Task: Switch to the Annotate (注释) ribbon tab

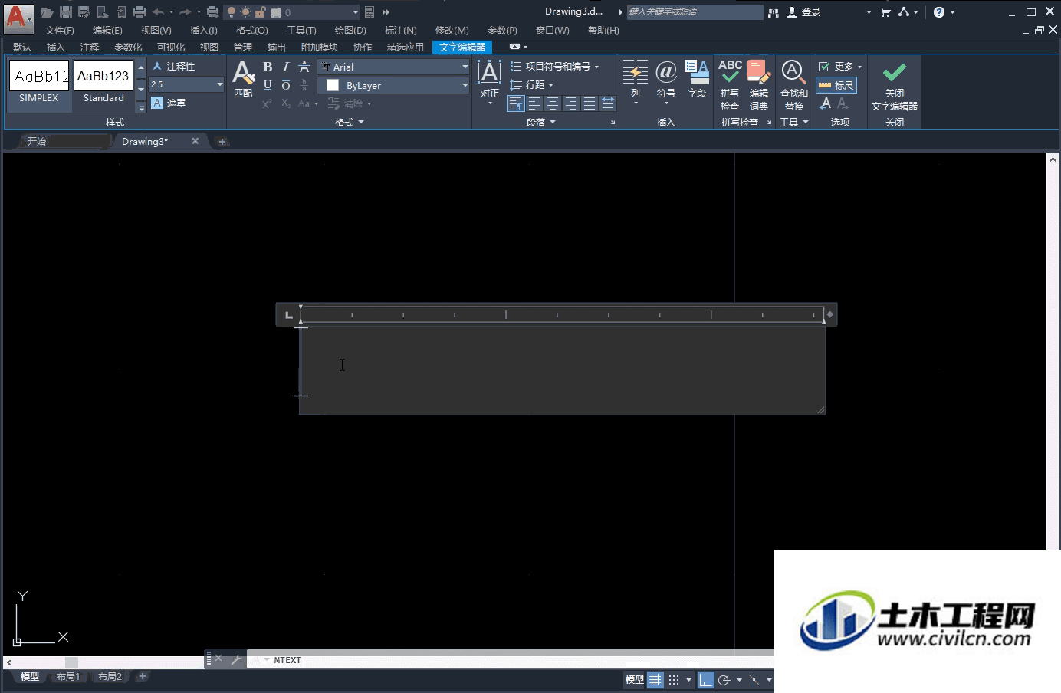Action: click(x=90, y=48)
